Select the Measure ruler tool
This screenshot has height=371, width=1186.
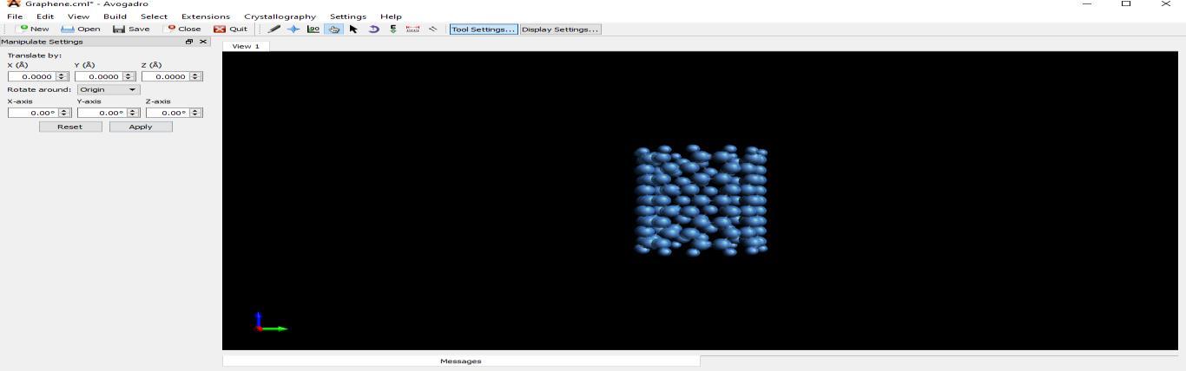[x=413, y=29]
